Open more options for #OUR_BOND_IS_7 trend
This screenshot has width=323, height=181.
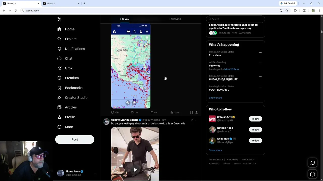(260, 87)
